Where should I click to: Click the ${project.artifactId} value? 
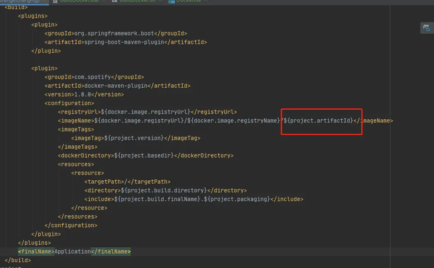318,121
